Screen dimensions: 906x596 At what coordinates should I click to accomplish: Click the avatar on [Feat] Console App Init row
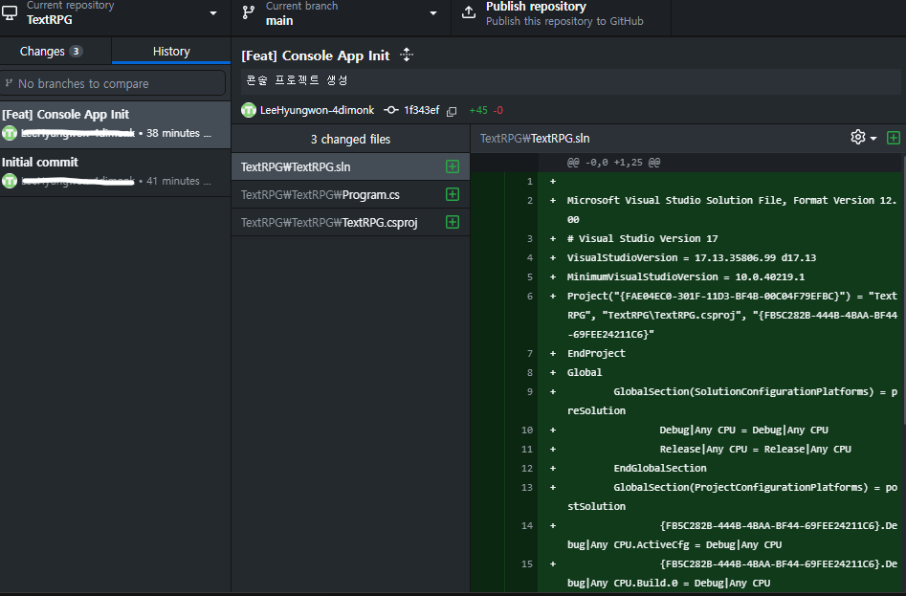[x=10, y=133]
